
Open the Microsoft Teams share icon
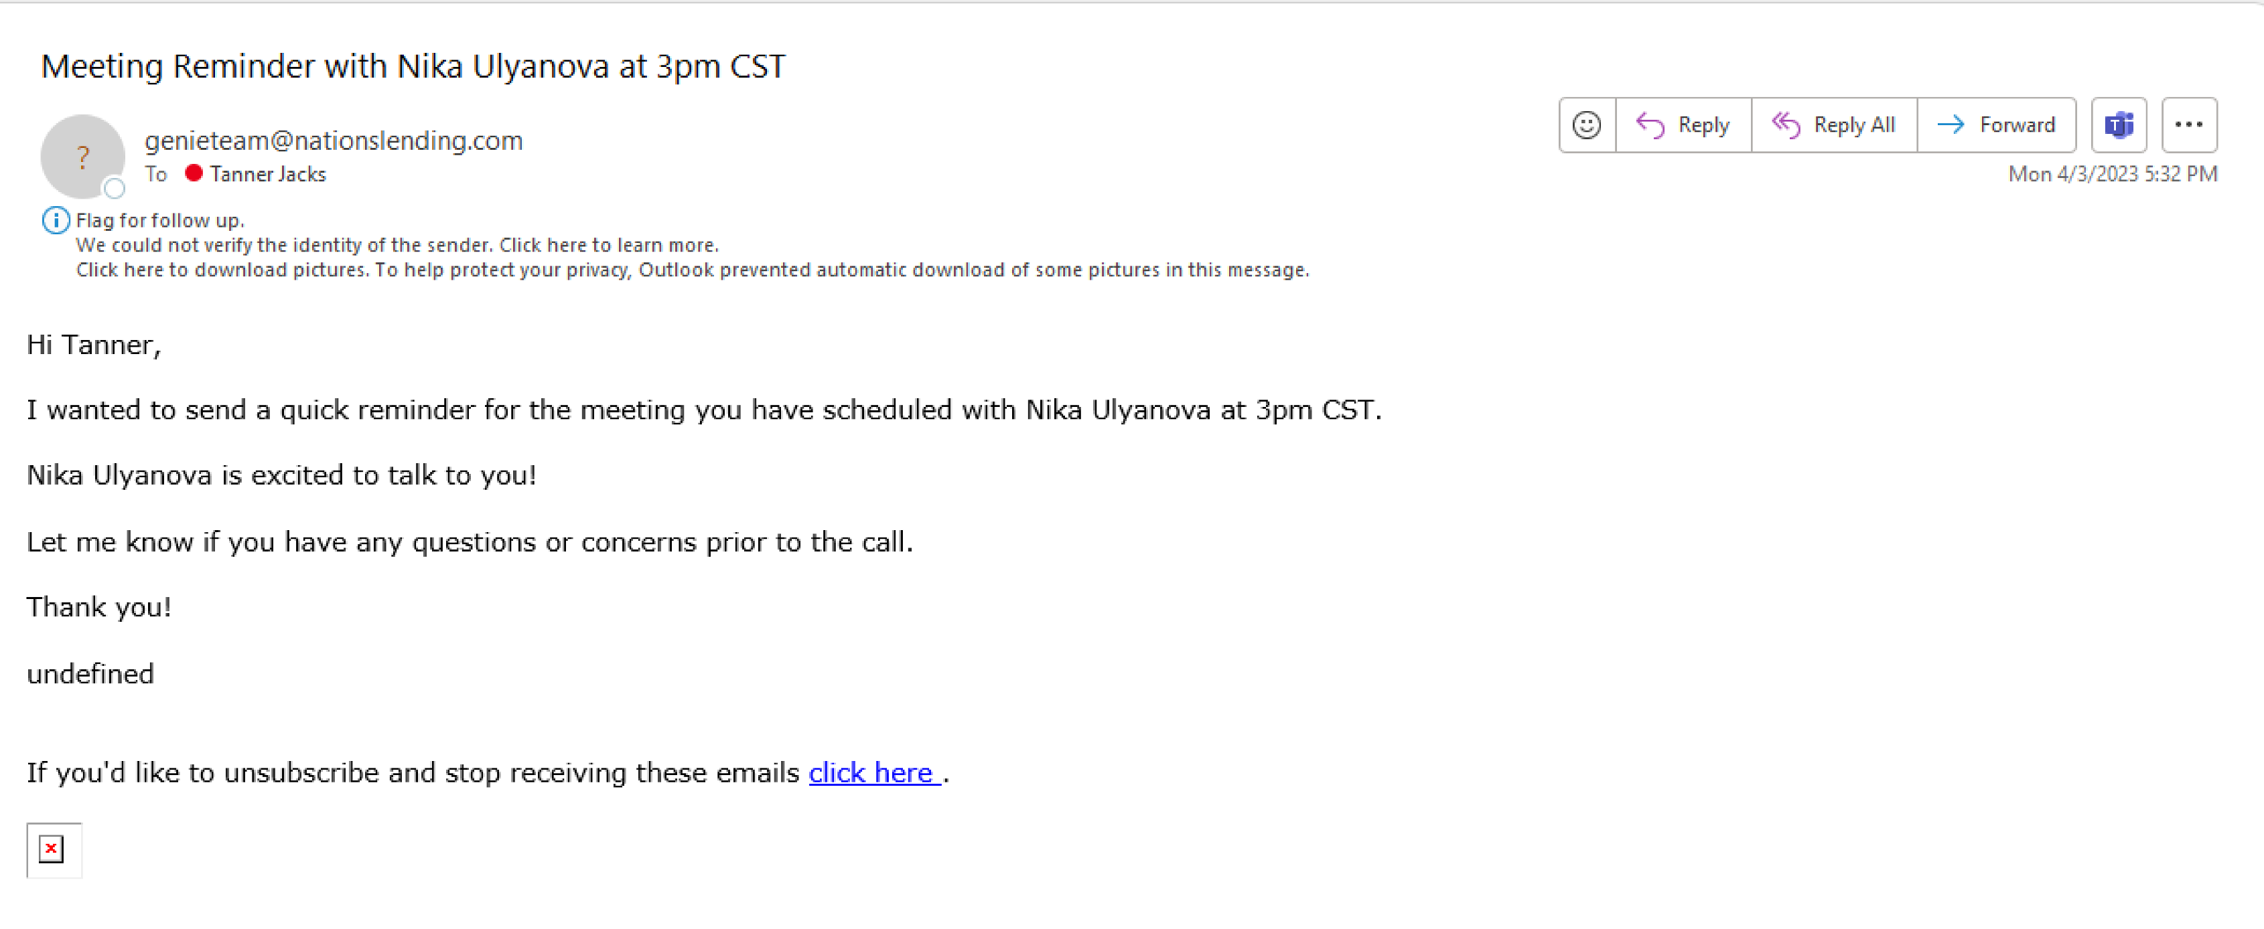pyautogui.click(x=2118, y=124)
